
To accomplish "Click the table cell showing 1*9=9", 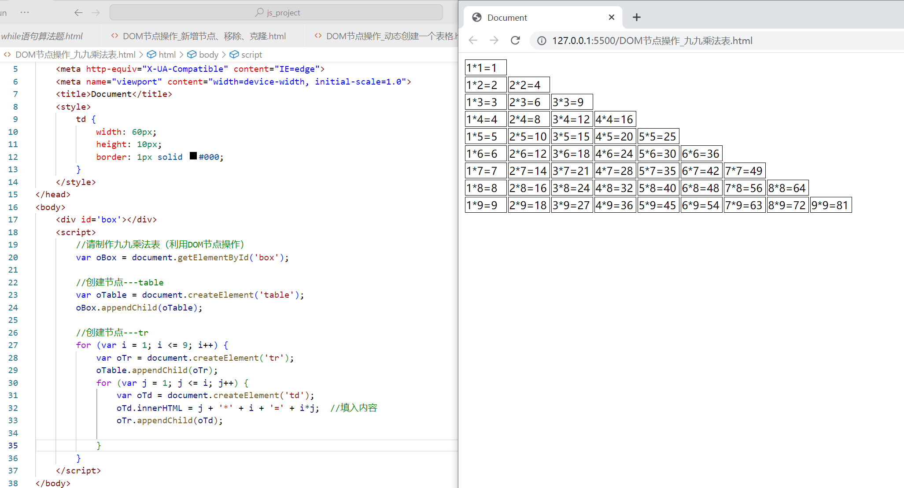I will [486, 205].
